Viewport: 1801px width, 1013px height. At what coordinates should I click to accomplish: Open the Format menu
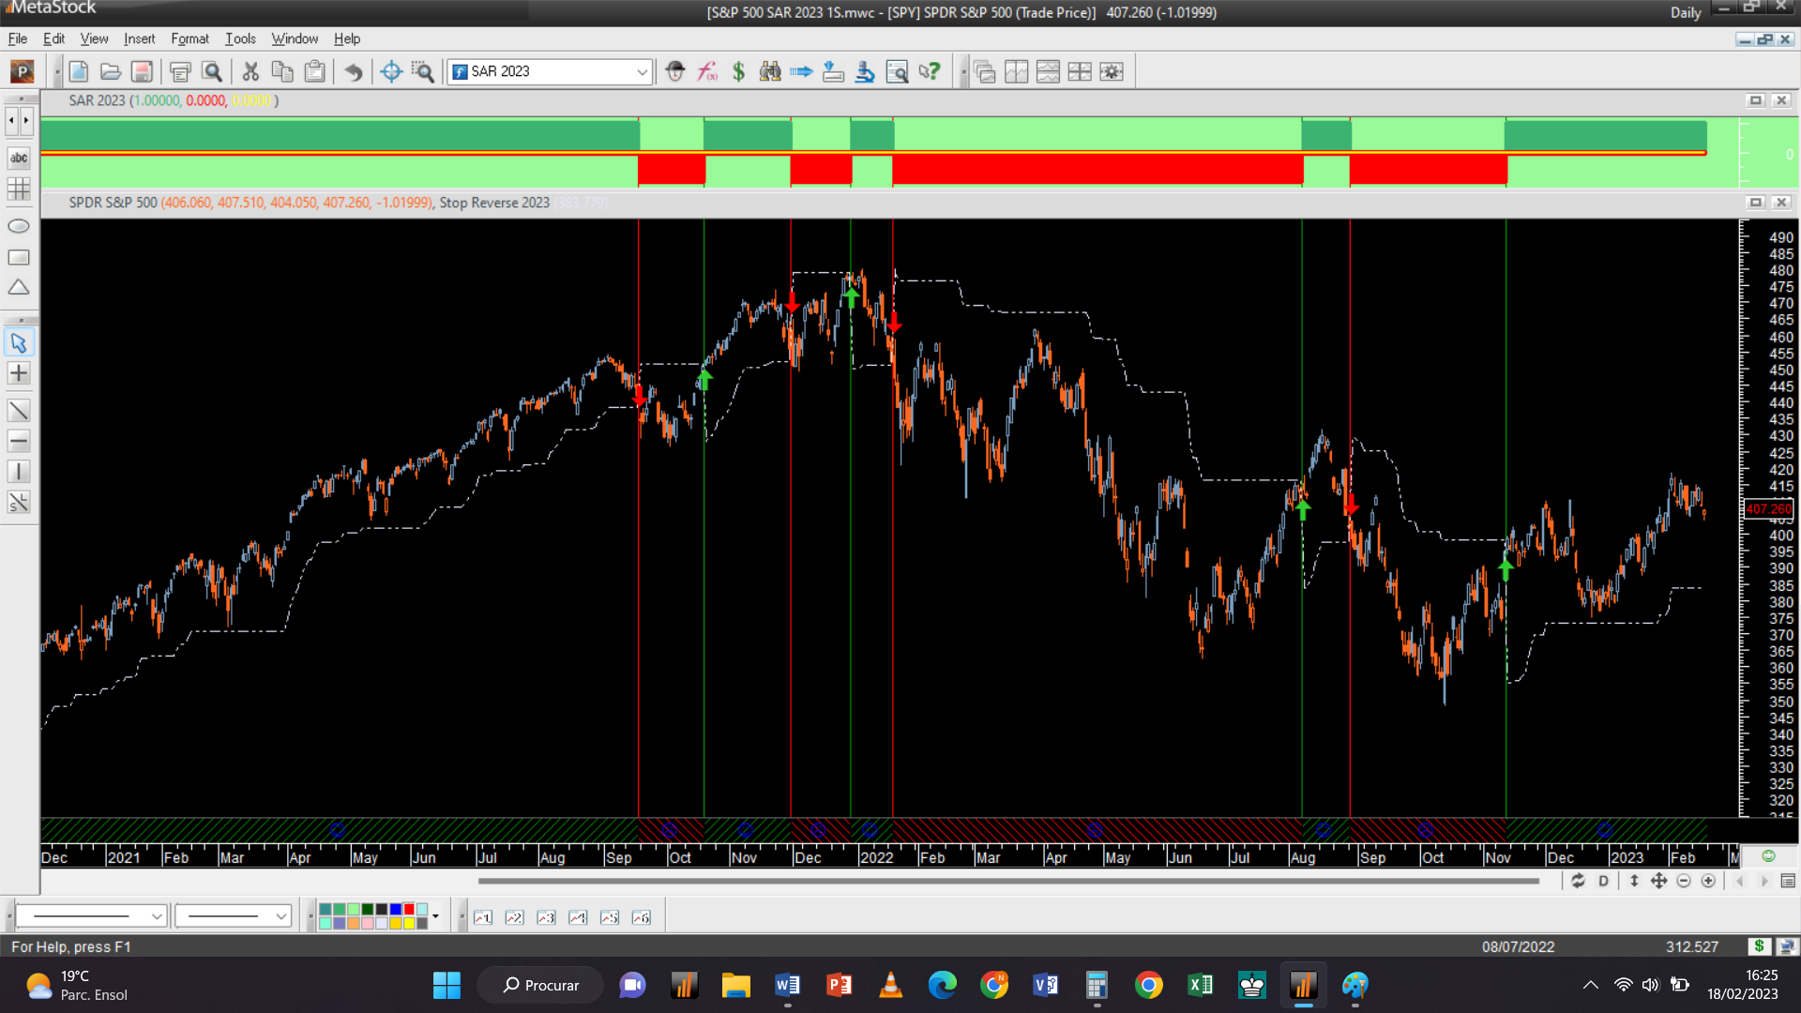[189, 38]
